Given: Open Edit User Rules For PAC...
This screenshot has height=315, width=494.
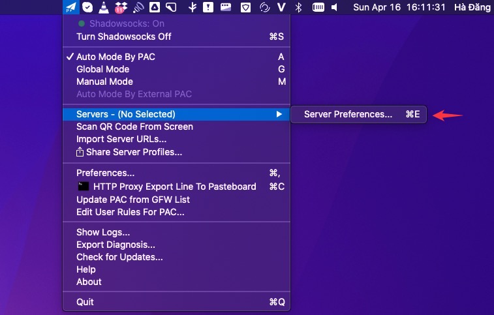Looking at the screenshot, I should [176, 212].
